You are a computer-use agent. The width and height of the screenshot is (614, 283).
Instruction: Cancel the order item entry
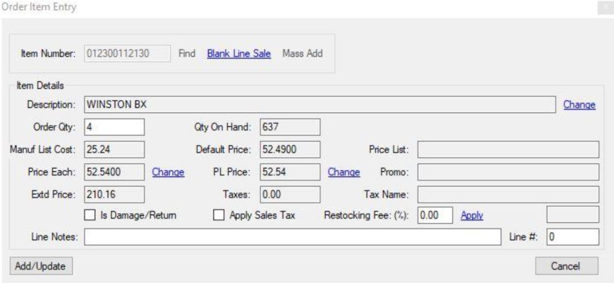point(567,266)
